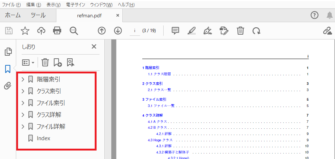
Task: Click the print icon in toolbar
Action: [57, 31]
